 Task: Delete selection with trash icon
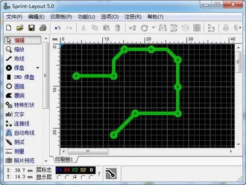[x=118, y=28]
